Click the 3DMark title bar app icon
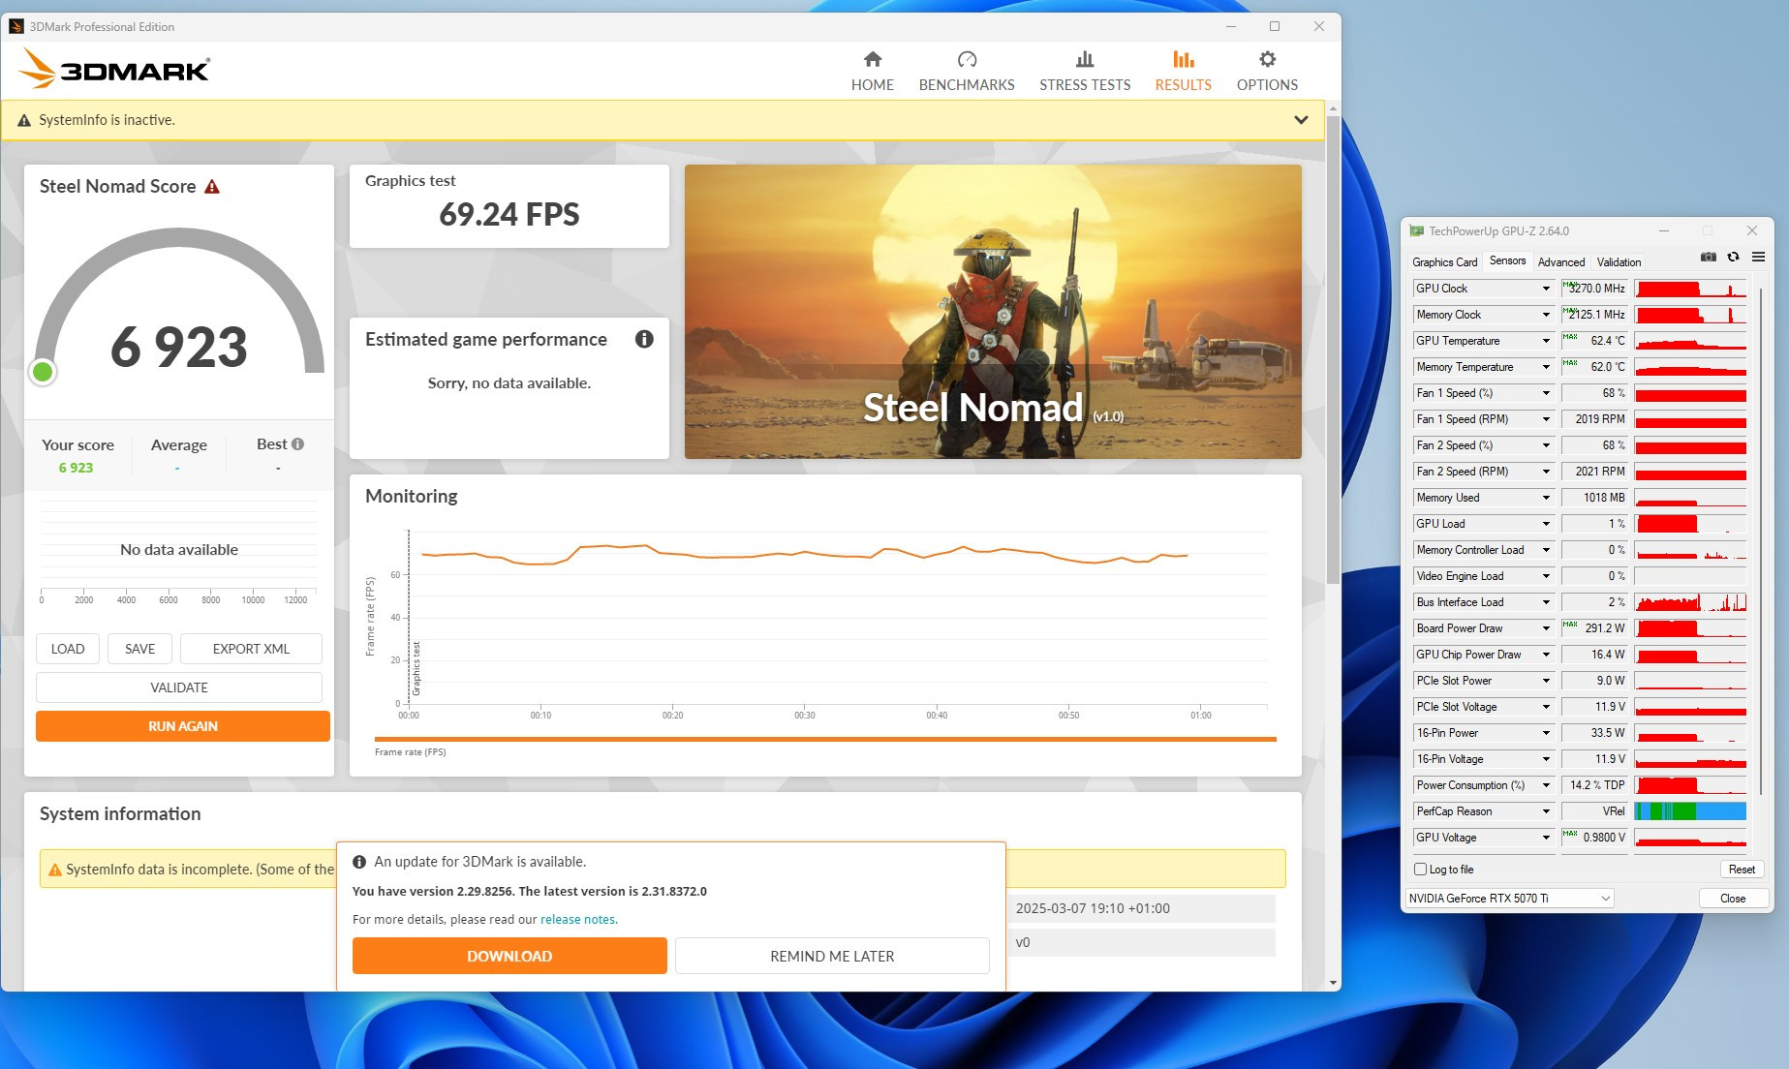 coord(15,26)
